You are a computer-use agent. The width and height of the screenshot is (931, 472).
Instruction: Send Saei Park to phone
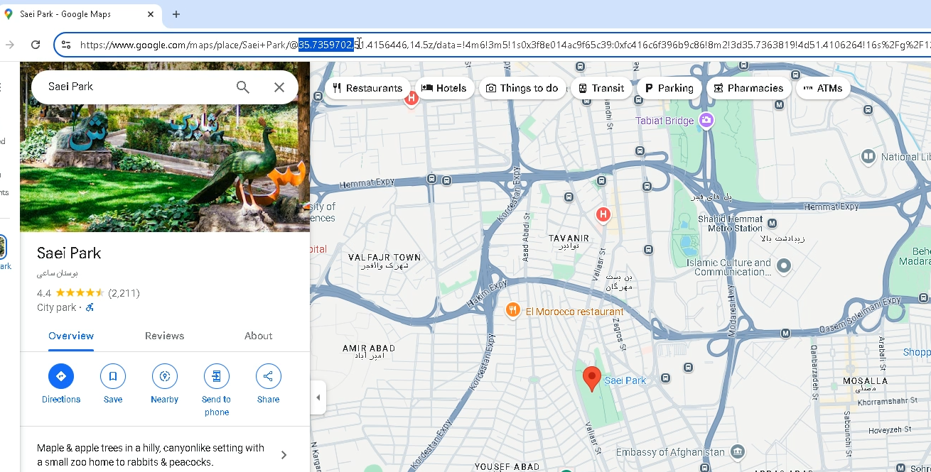pos(217,390)
